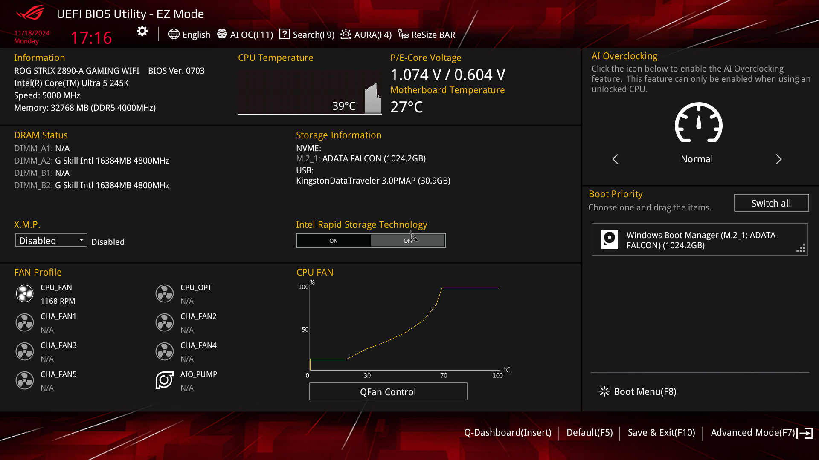Click the globe language icon

click(x=174, y=34)
